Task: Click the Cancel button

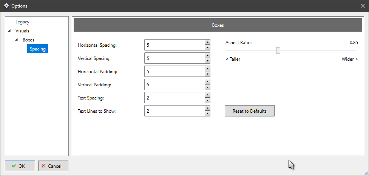Action: pyautogui.click(x=53, y=166)
